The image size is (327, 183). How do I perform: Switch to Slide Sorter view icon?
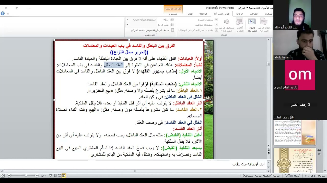pos(59,176)
